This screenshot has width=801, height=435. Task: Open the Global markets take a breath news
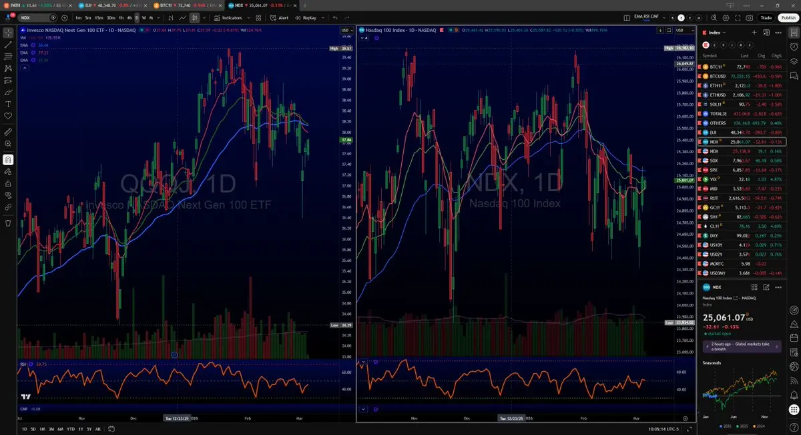pyautogui.click(x=742, y=347)
